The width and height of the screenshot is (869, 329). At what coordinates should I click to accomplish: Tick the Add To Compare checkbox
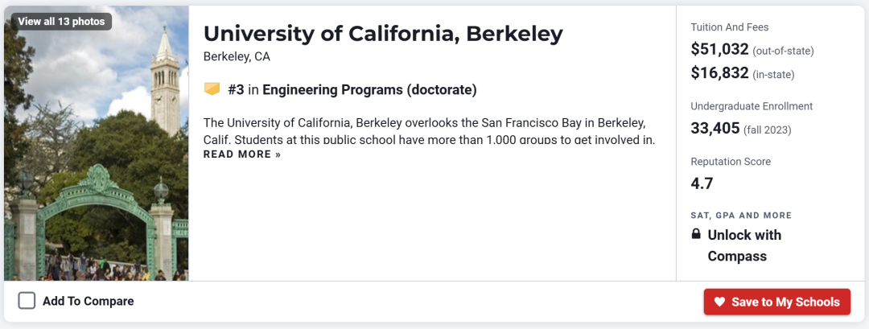tap(27, 301)
